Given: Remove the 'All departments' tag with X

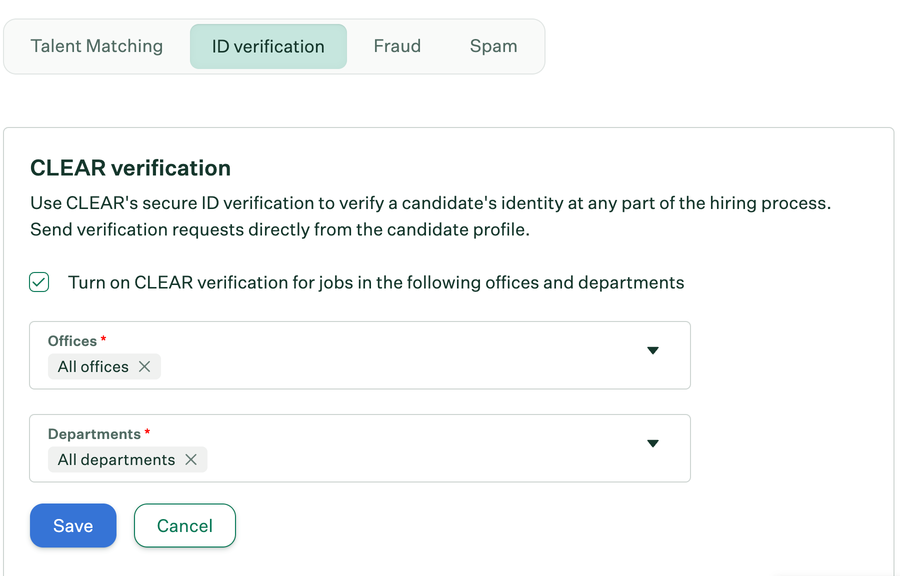Looking at the screenshot, I should click(191, 459).
